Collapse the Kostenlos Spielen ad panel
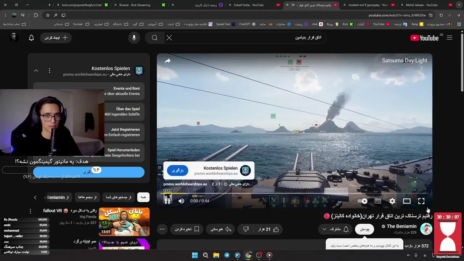The image size is (464, 261). (36, 71)
